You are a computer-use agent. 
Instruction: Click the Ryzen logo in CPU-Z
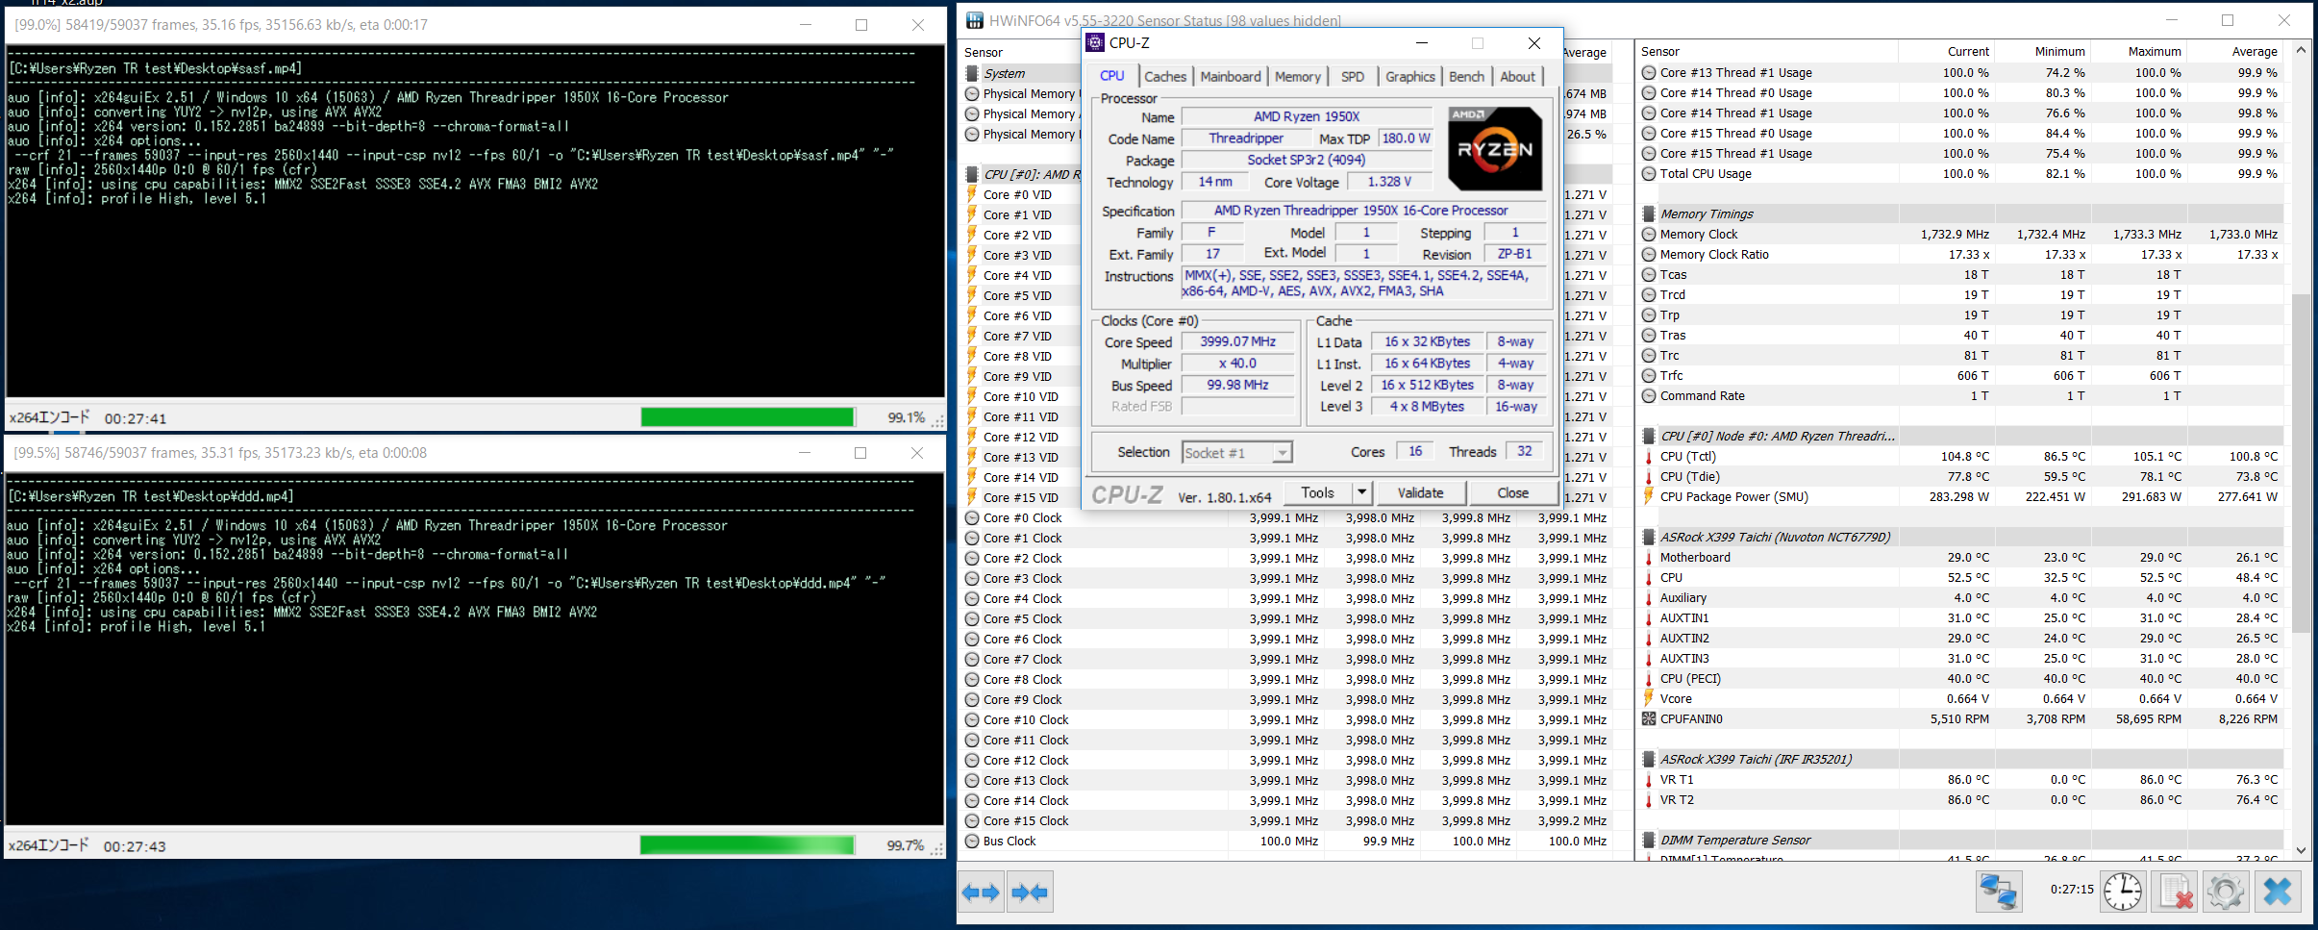pyautogui.click(x=1495, y=148)
